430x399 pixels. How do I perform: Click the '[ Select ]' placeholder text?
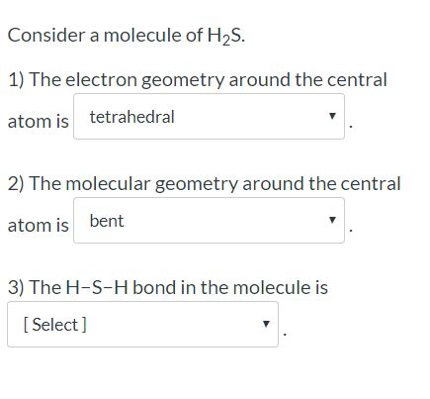click(54, 325)
